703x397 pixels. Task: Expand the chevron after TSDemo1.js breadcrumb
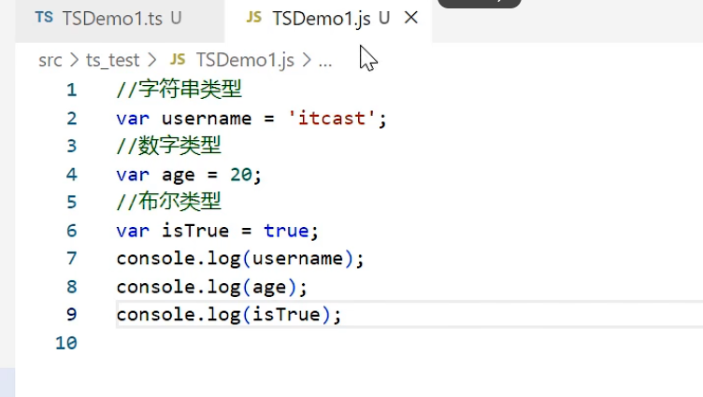307,60
